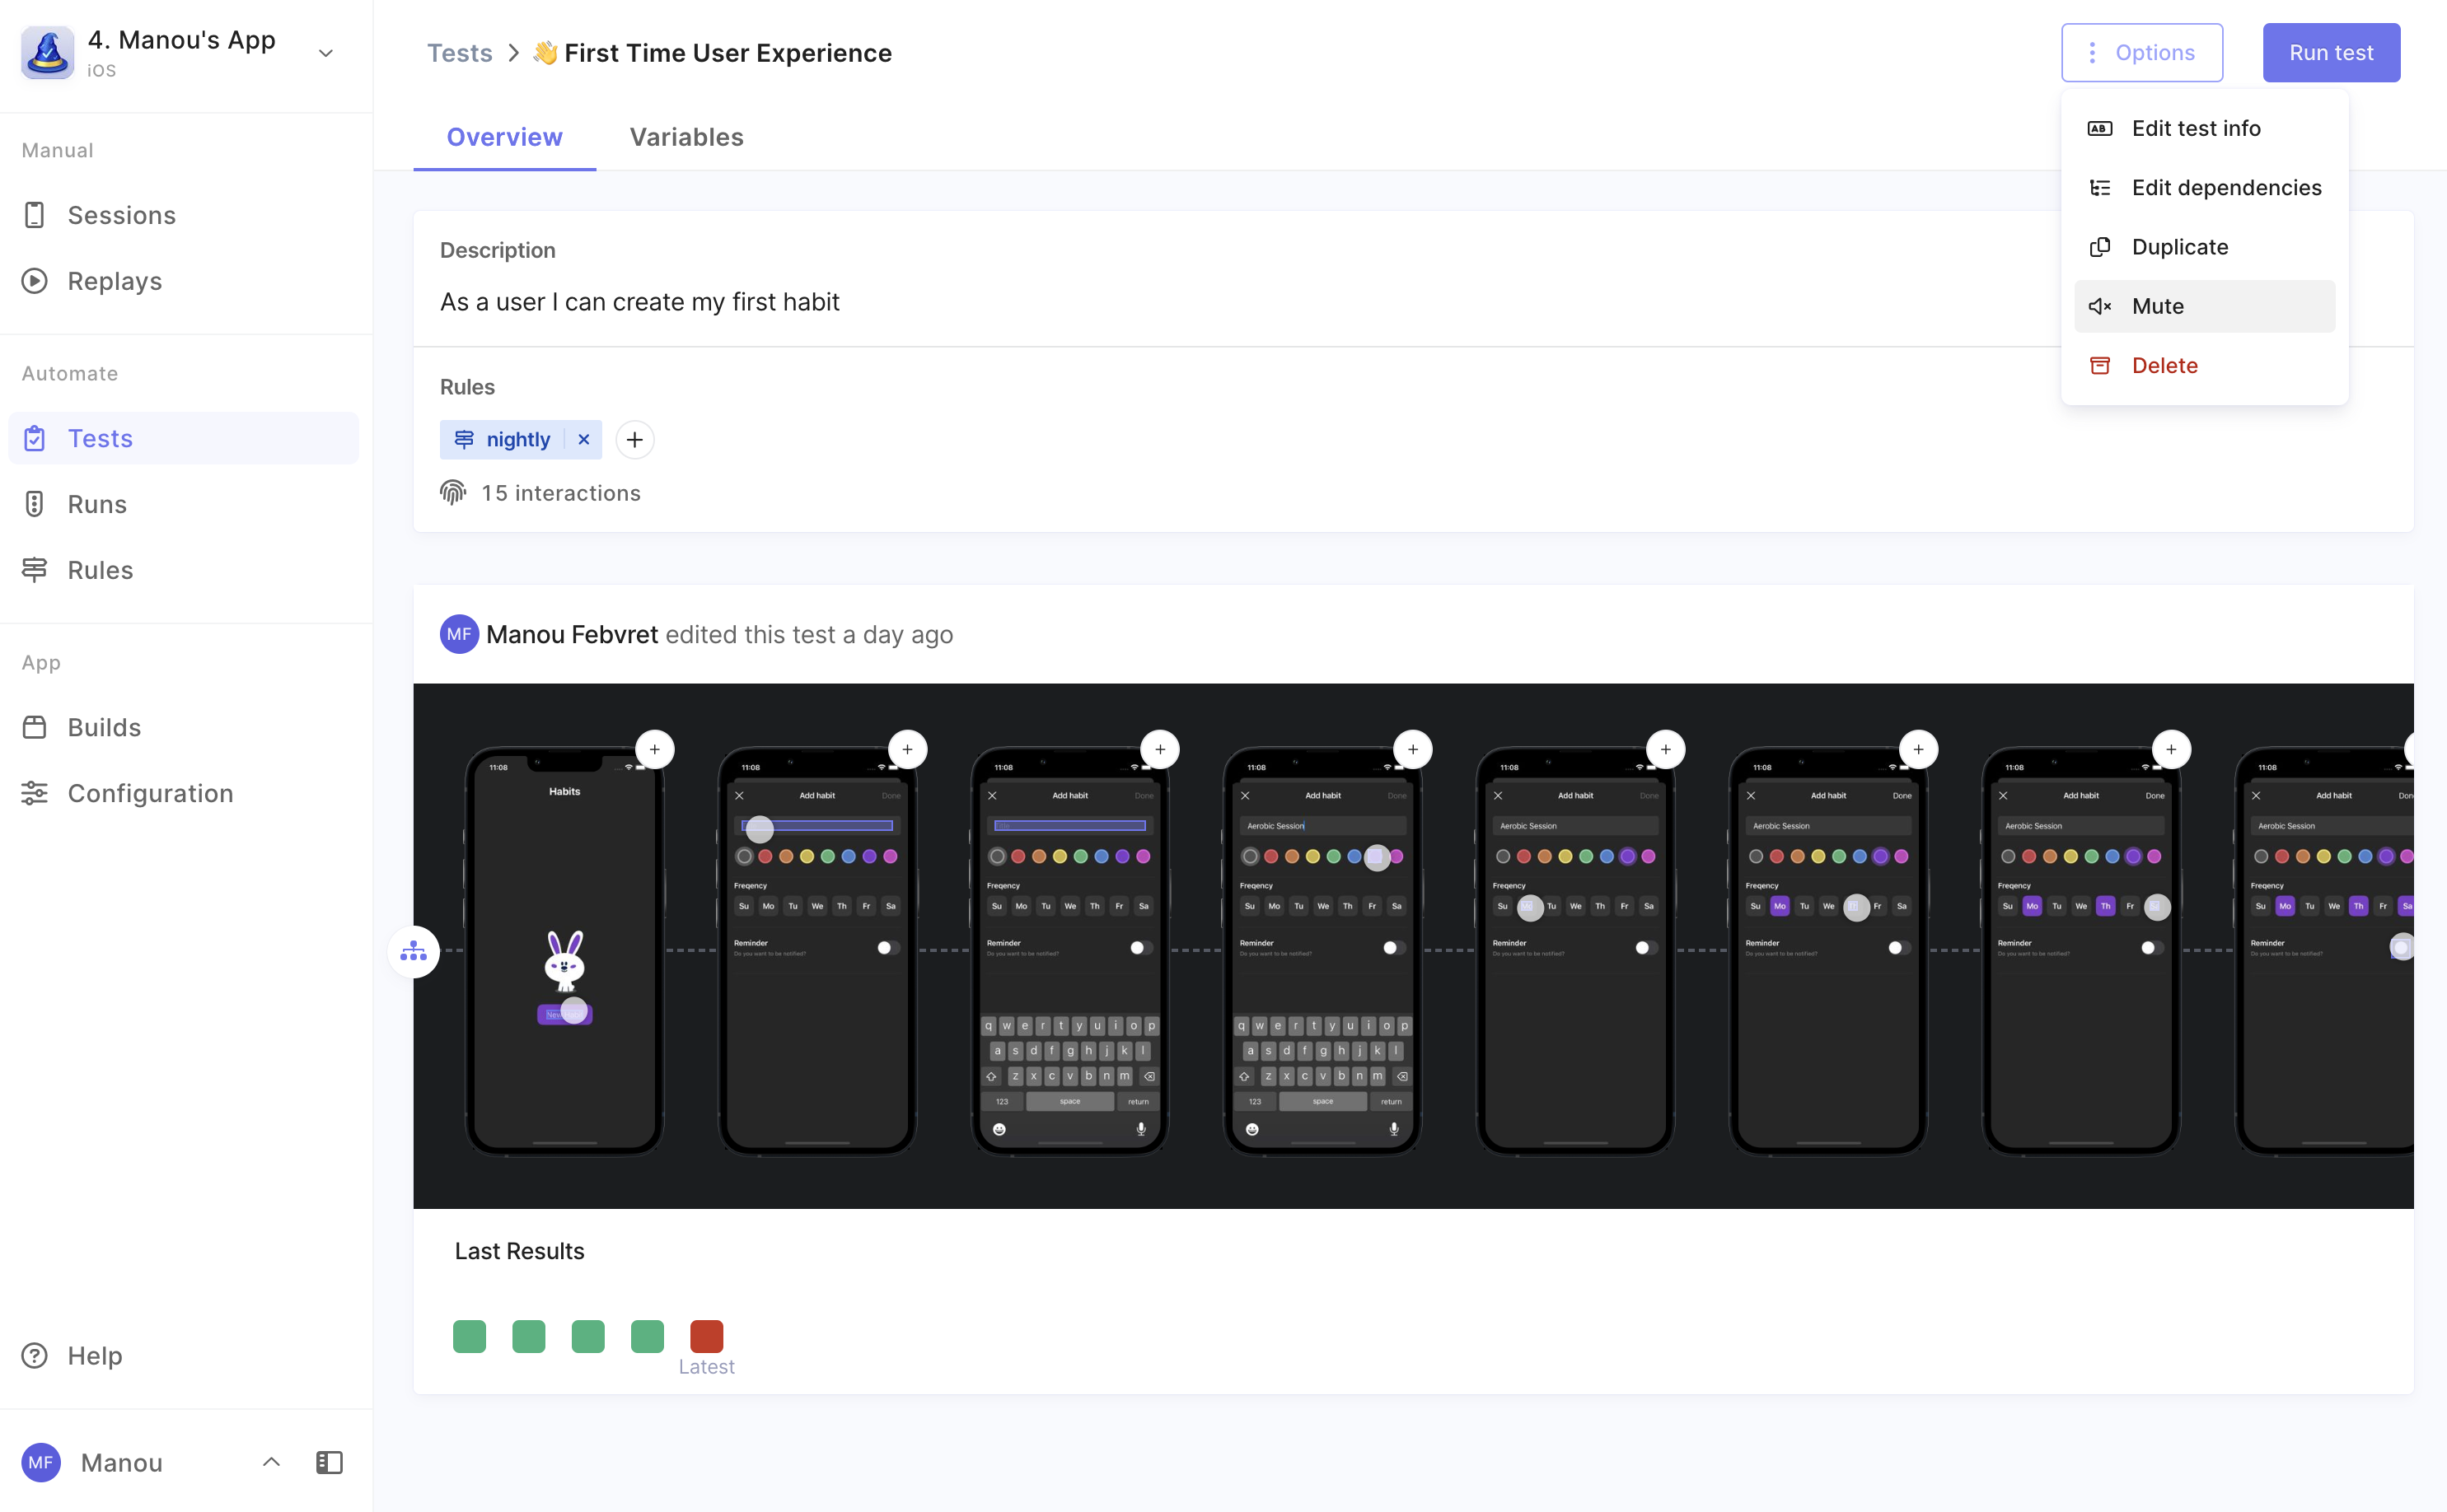Open the second phone screenshot thumbnail
The height and width of the screenshot is (1512, 2447).
click(816, 950)
